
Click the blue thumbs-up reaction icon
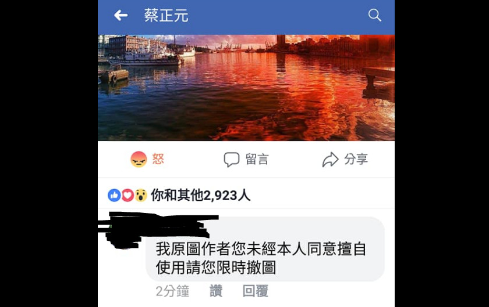click(x=114, y=196)
